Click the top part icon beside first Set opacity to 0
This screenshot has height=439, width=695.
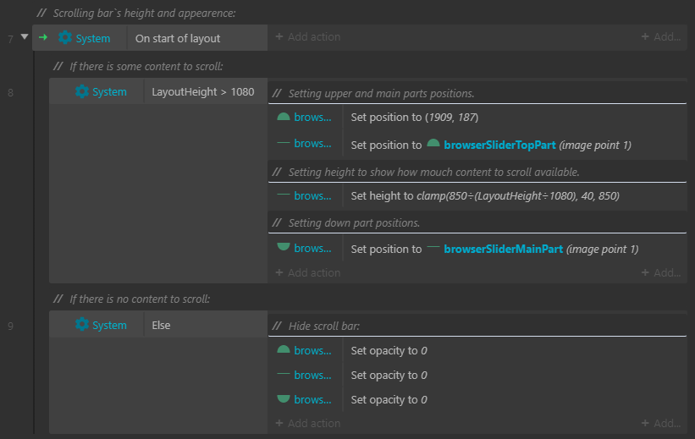(x=284, y=349)
